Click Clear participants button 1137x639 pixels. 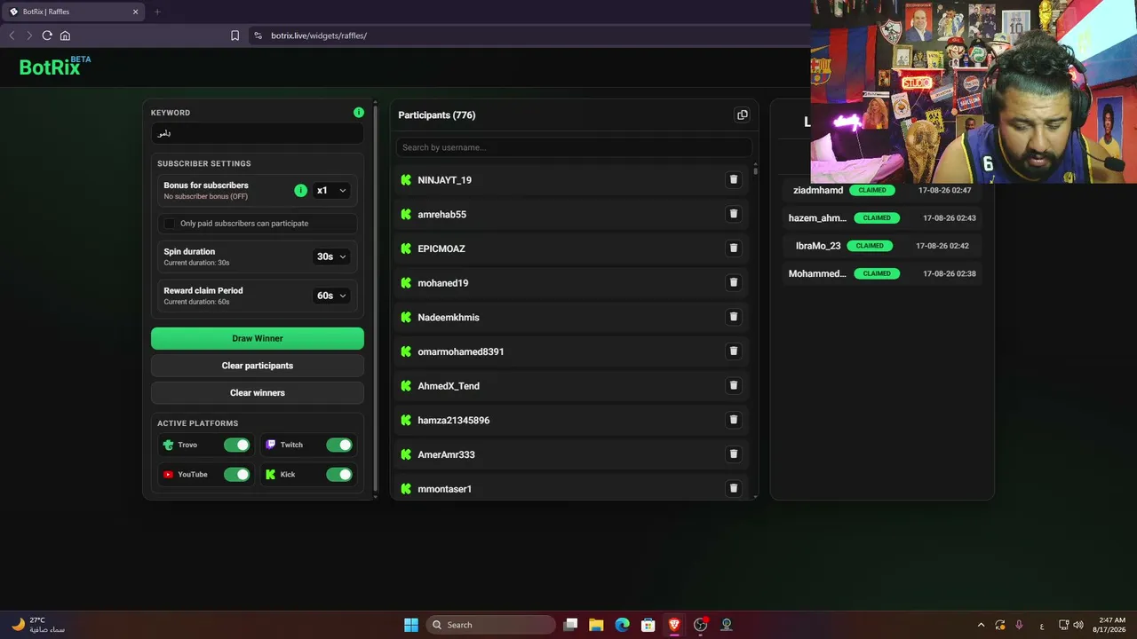[x=258, y=366]
